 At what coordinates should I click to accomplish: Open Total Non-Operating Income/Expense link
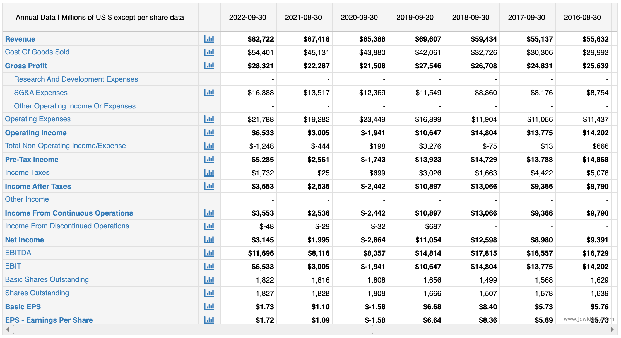(x=65, y=146)
